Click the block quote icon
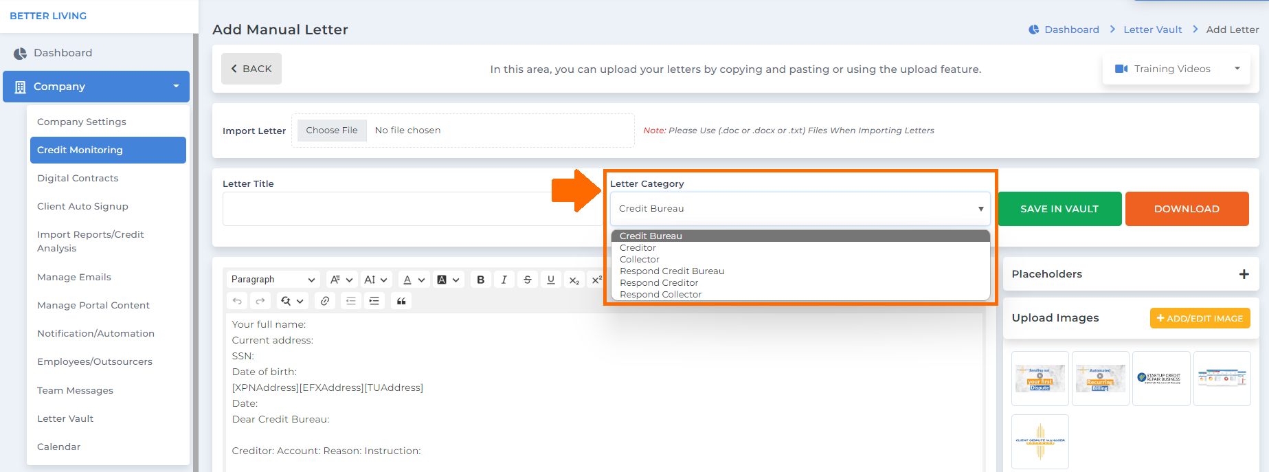This screenshot has height=472, width=1269. [401, 301]
